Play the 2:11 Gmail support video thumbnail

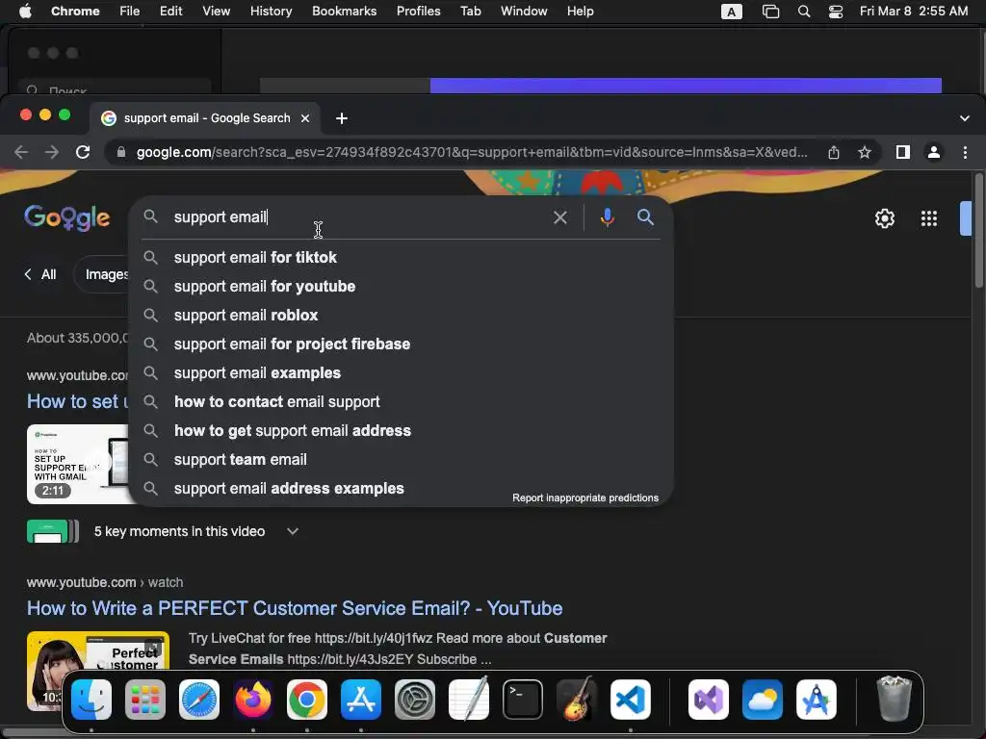click(x=77, y=465)
